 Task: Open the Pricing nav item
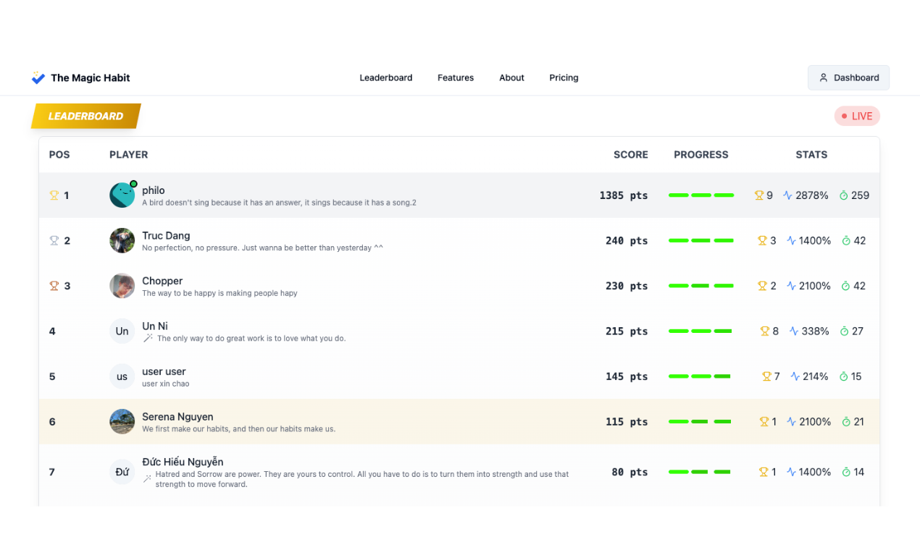pos(564,77)
